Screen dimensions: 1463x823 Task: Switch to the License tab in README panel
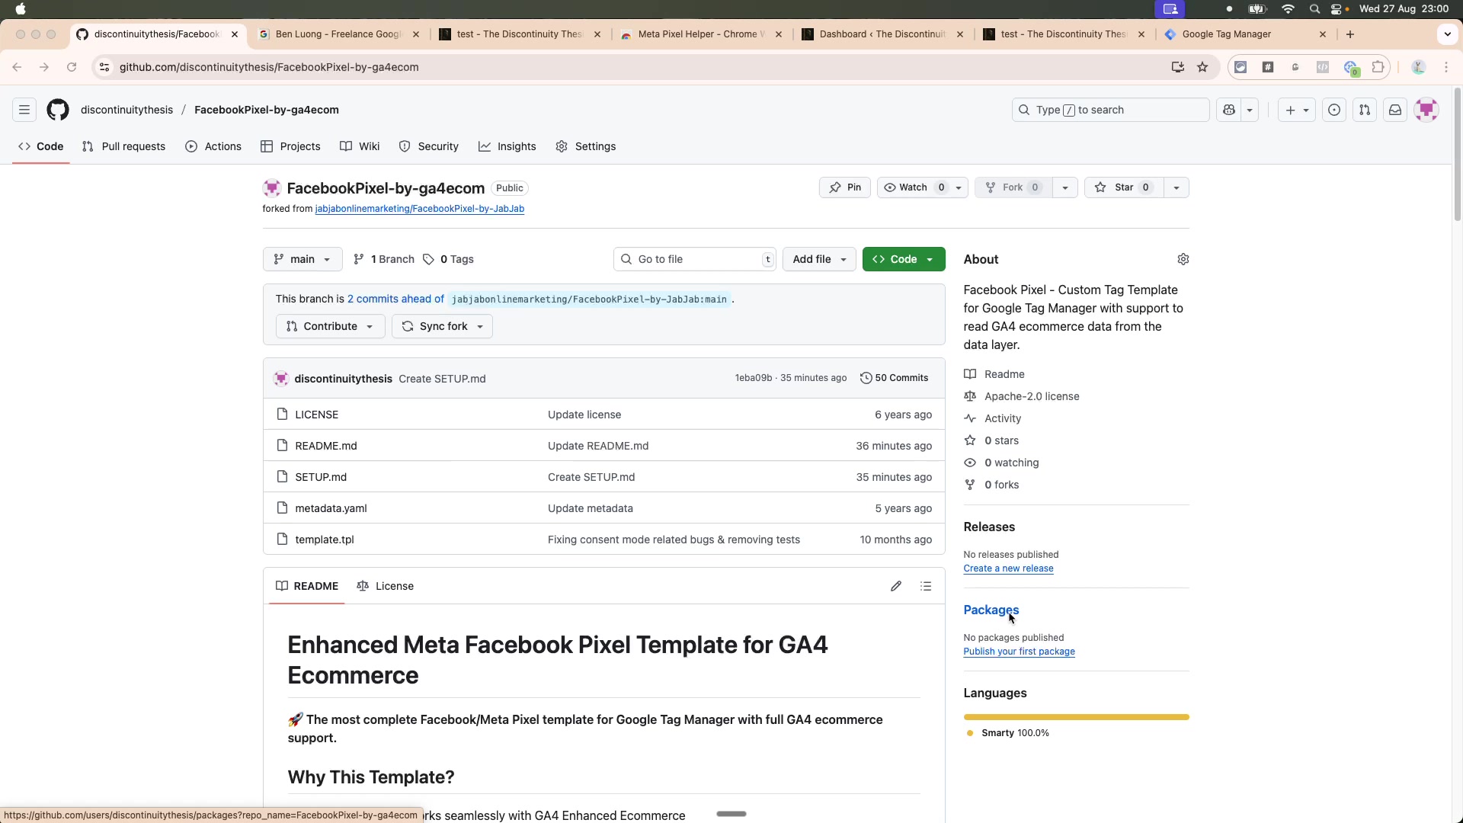(386, 586)
